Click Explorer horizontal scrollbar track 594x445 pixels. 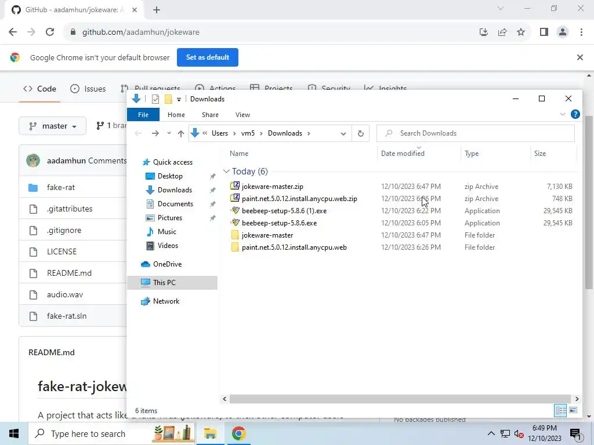(x=400, y=399)
